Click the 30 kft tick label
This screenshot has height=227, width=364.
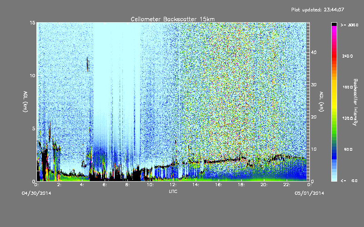313,85
